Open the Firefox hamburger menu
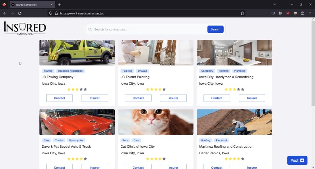This screenshot has width=315, height=169. [310, 13]
